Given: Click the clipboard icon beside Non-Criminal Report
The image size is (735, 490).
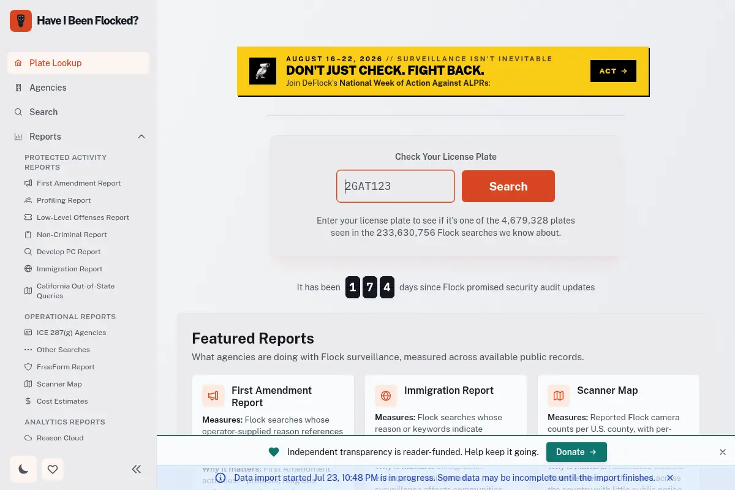Looking at the screenshot, I should coord(28,235).
